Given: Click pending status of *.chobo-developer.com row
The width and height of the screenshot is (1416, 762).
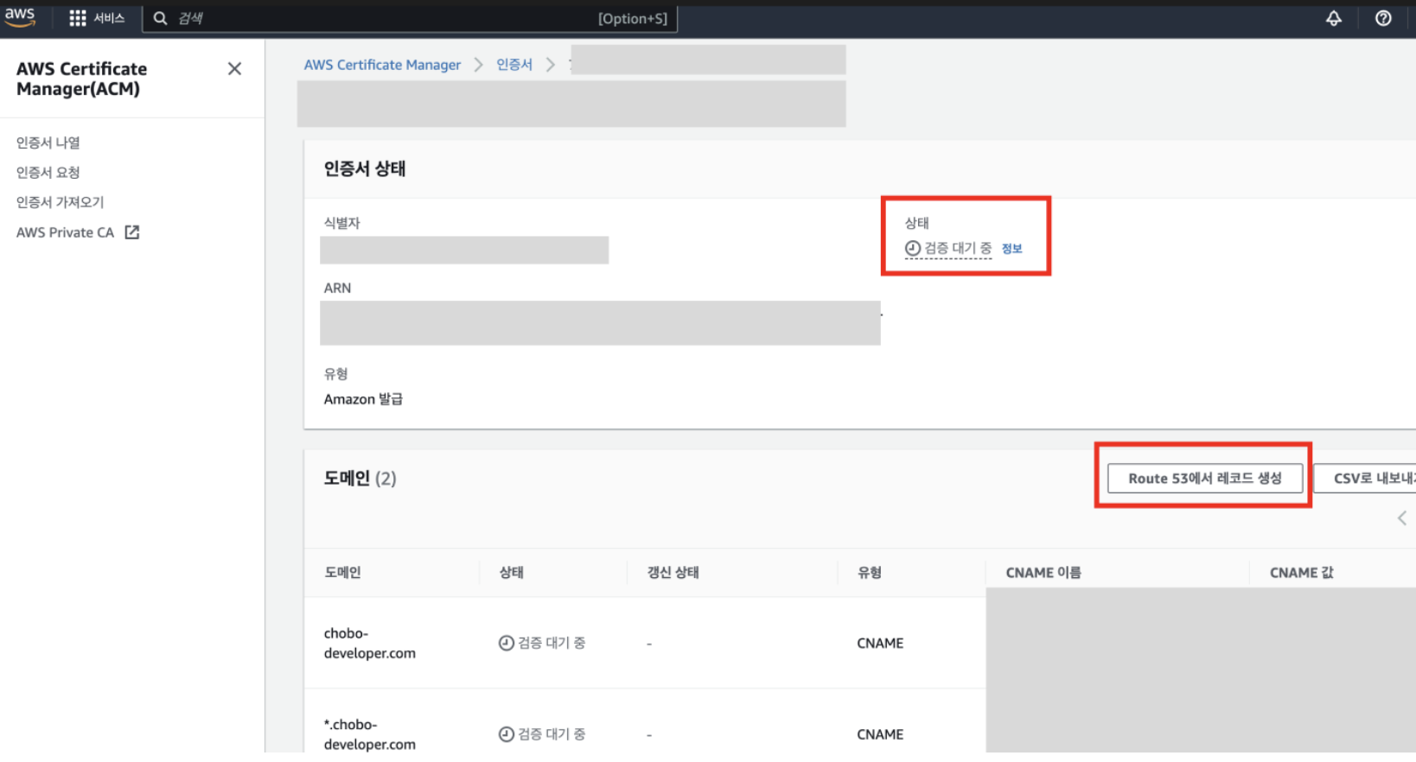Looking at the screenshot, I should 542,734.
